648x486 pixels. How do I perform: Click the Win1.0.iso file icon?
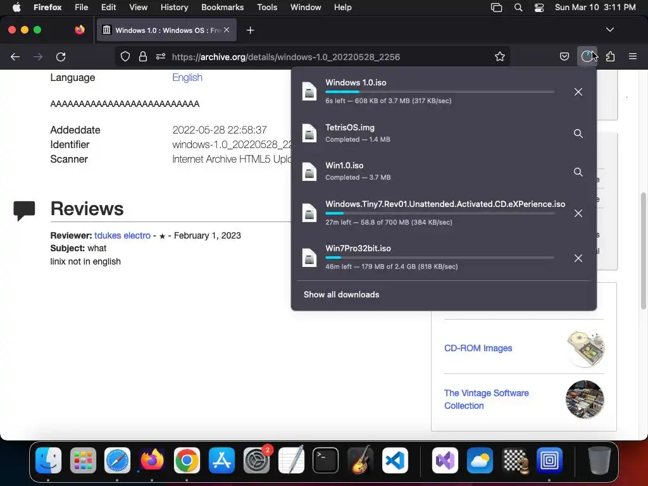[309, 172]
